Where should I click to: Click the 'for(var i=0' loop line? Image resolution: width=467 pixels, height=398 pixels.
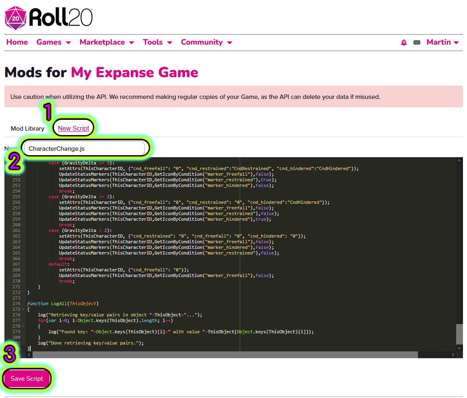tap(105, 320)
